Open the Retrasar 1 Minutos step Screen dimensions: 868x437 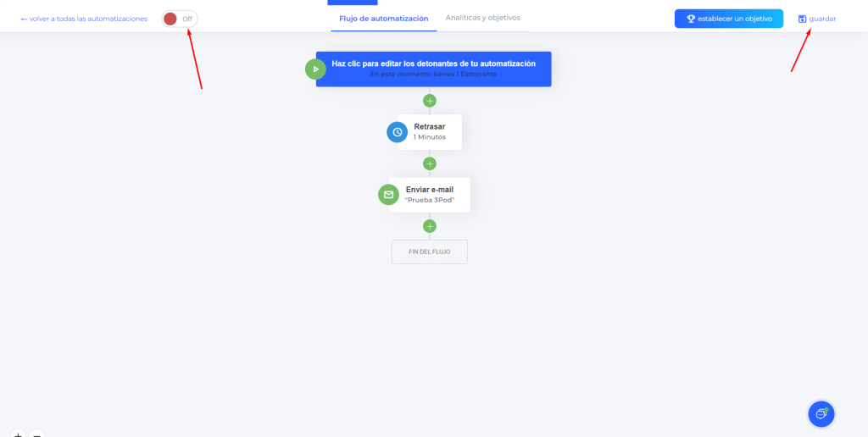point(429,132)
